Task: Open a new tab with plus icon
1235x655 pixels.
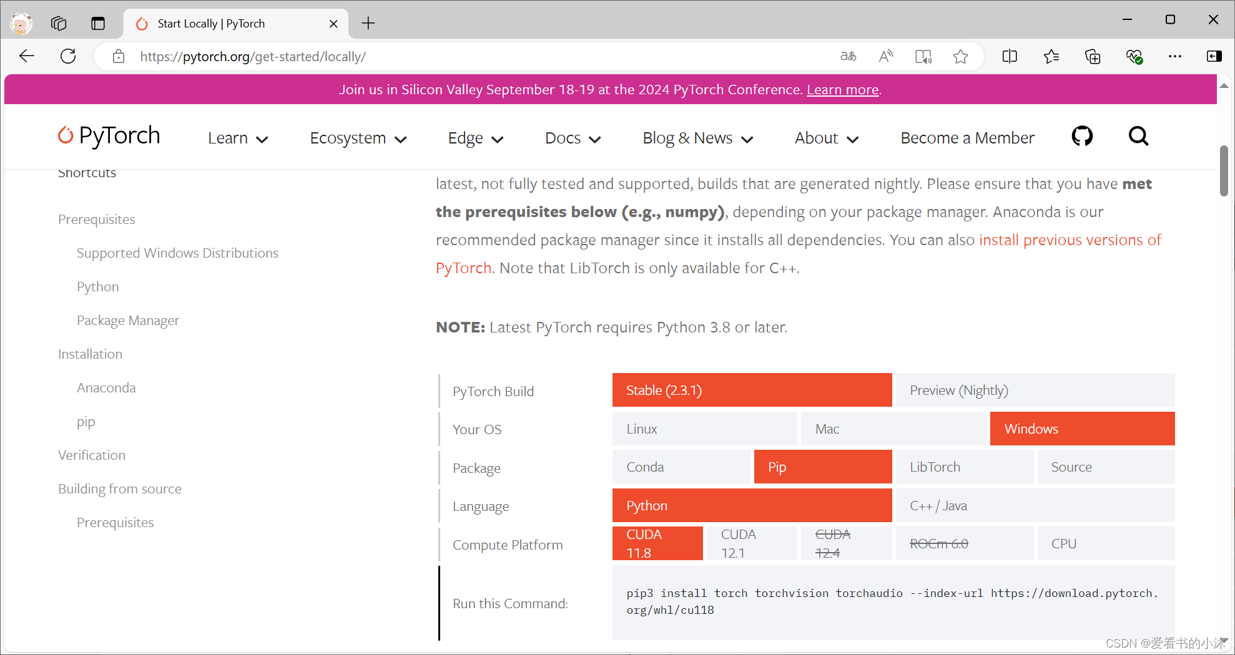Action: [x=368, y=24]
